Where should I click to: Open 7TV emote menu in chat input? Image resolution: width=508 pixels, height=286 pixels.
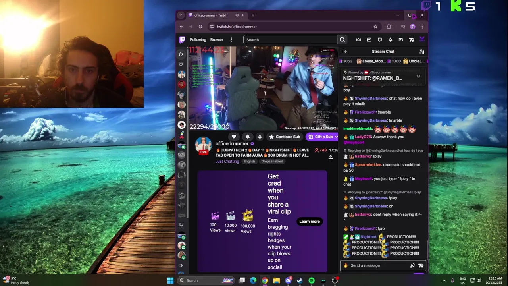coord(421,265)
